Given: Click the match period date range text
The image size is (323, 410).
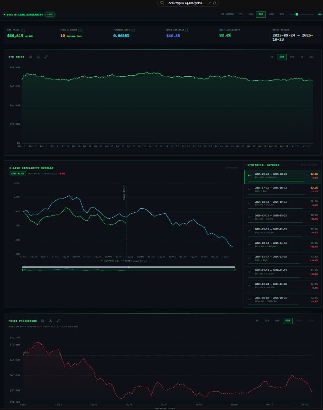Looking at the screenshot, I should click(293, 37).
